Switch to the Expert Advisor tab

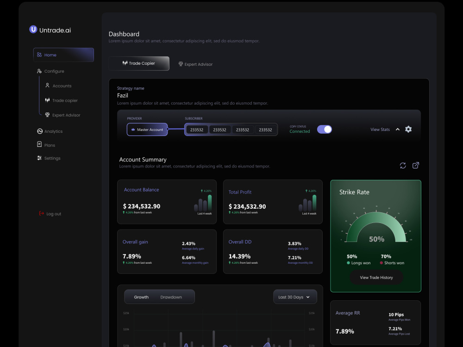point(195,64)
